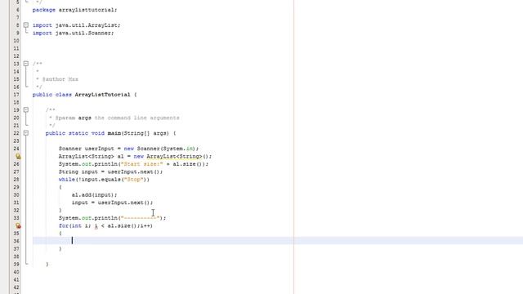Click the println dashes statement on line 33
The image size is (523, 294).
pyautogui.click(x=113, y=218)
